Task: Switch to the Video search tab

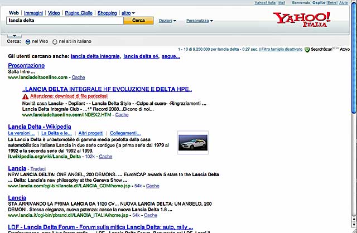Action: (x=54, y=13)
